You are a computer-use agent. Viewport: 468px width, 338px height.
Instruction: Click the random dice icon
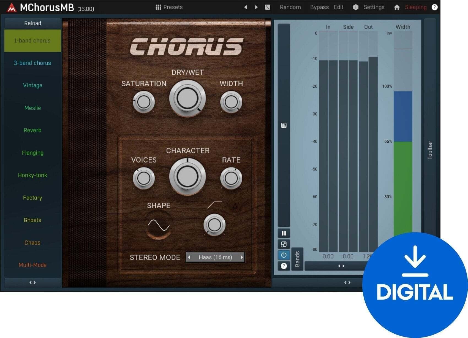pos(267,7)
